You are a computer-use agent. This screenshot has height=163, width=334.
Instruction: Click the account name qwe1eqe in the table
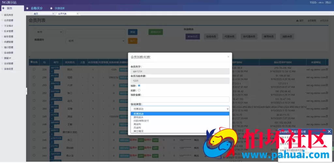point(55,91)
